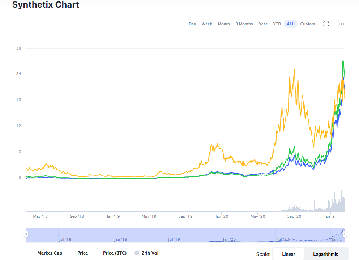The height and width of the screenshot is (260, 359).
Task: Click the orange BTC price peak near Sep '20
Action: 294,69
